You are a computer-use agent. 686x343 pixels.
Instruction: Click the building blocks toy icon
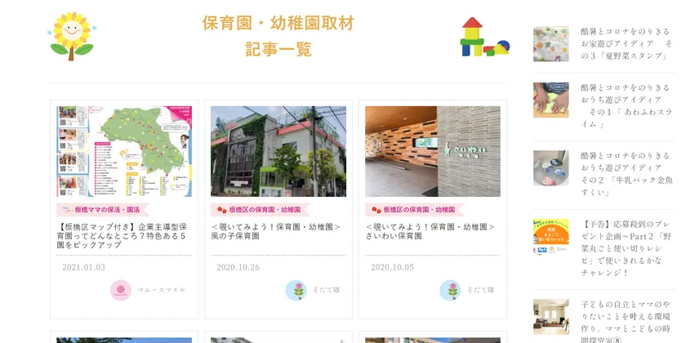tap(485, 37)
